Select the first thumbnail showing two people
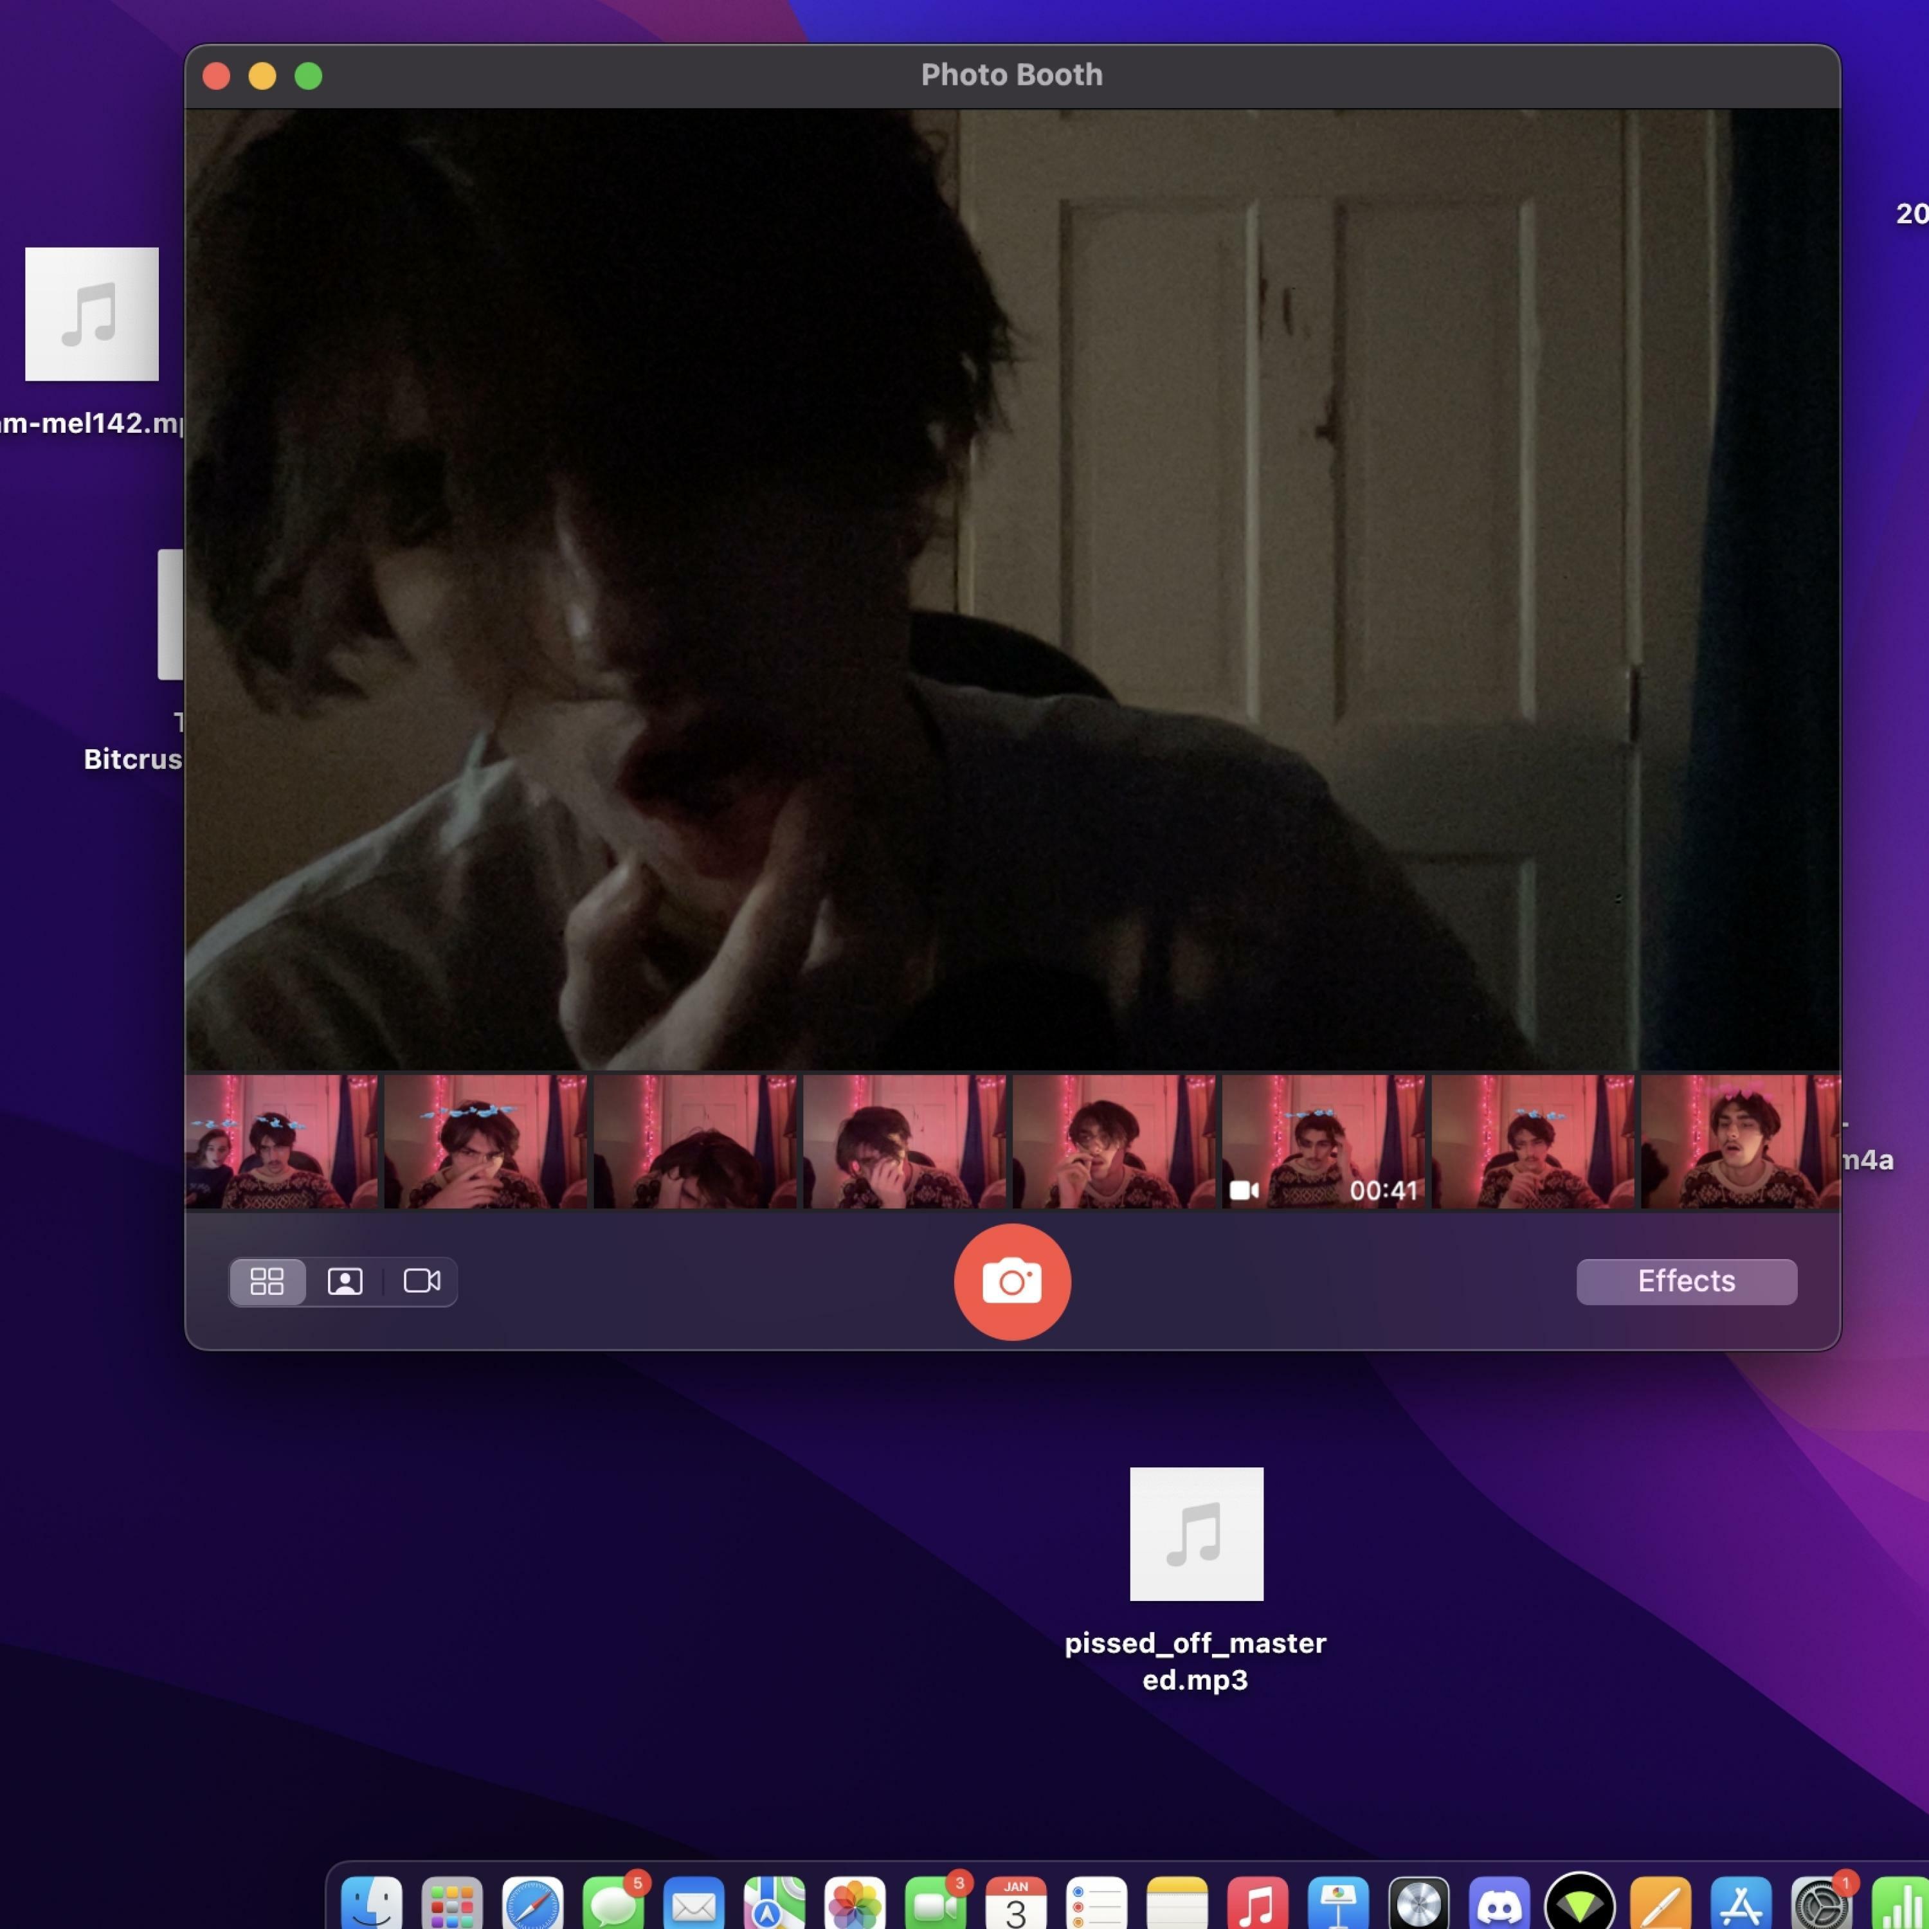 pos(282,1141)
